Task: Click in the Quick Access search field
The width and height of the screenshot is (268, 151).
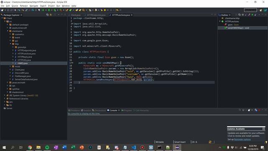Action: 250,10
